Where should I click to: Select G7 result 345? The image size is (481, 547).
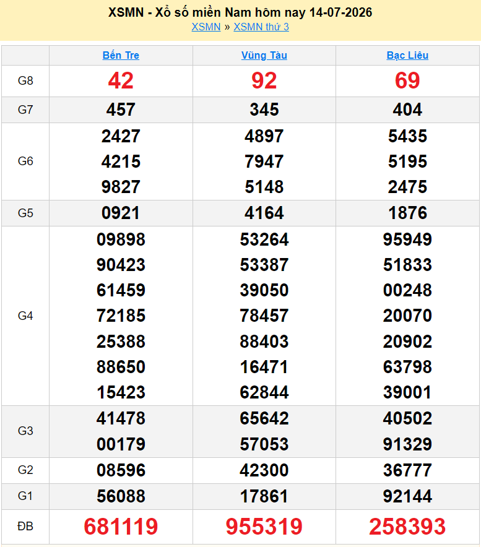[264, 110]
